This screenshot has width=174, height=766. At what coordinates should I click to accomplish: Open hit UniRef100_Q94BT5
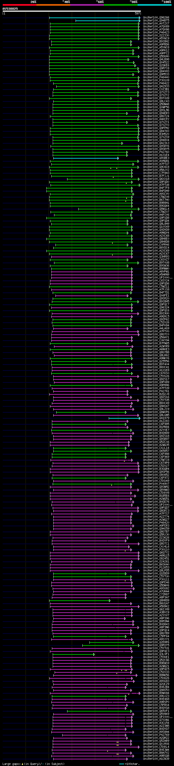156,21
